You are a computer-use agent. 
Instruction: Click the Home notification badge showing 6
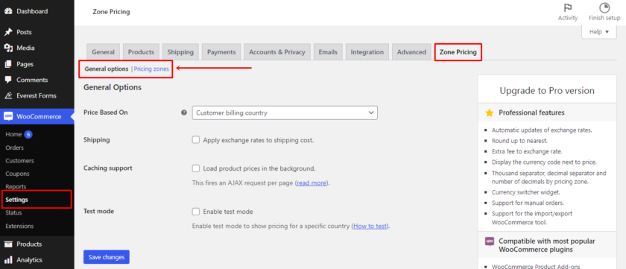click(x=28, y=134)
